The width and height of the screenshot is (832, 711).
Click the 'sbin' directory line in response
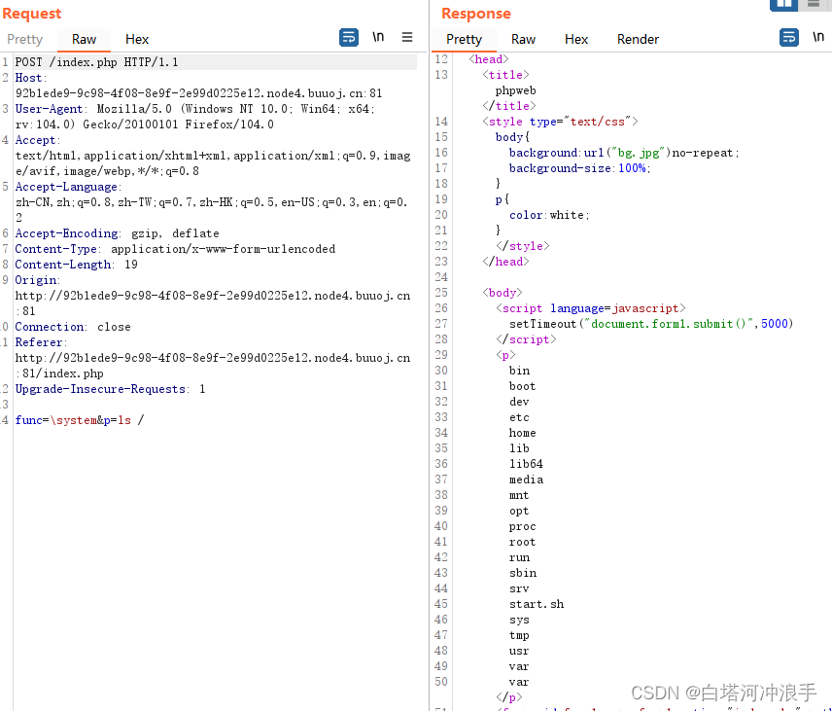(523, 573)
